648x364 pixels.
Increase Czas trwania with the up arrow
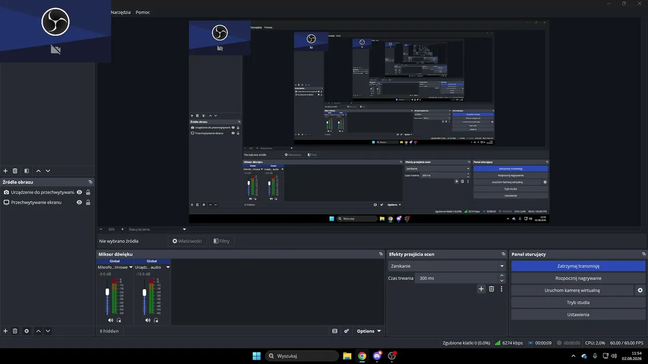(502, 276)
